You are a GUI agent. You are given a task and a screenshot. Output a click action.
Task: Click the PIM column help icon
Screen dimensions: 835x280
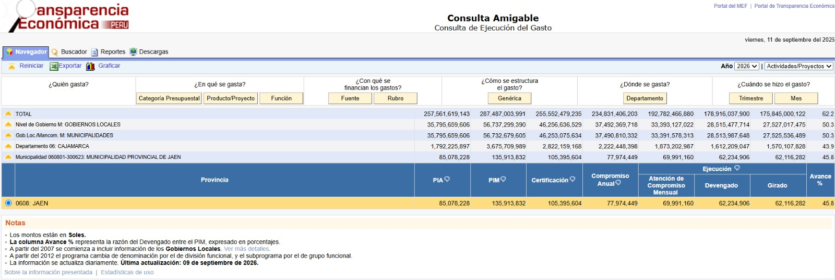pyautogui.click(x=503, y=180)
